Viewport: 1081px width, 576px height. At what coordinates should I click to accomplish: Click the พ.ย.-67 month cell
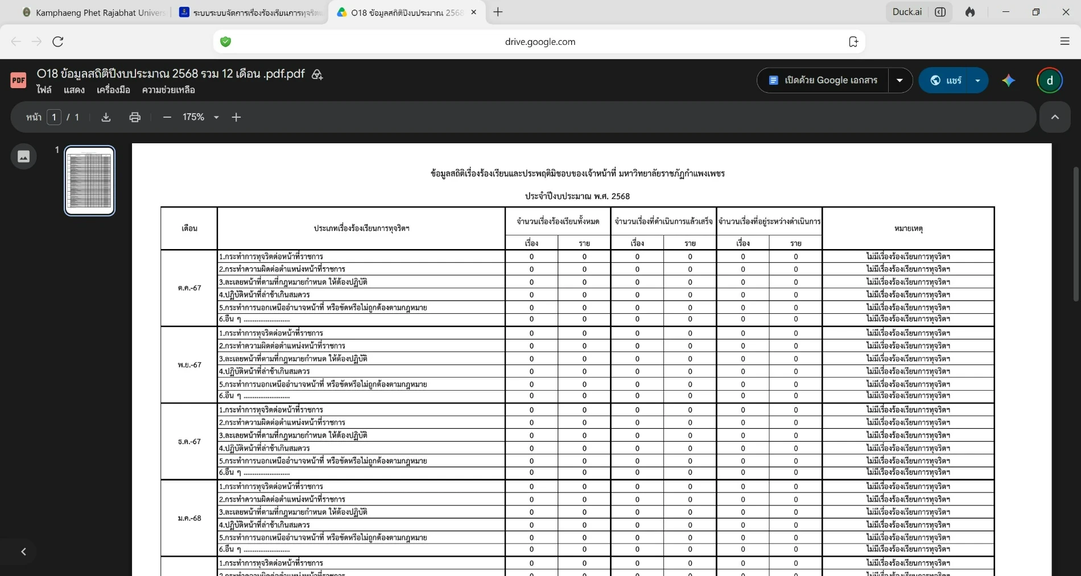click(x=189, y=364)
